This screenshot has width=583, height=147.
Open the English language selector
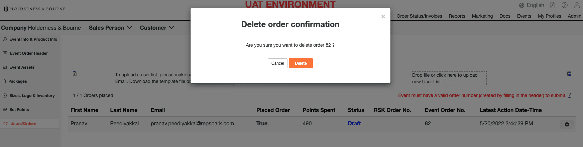pyautogui.click(x=535, y=5)
